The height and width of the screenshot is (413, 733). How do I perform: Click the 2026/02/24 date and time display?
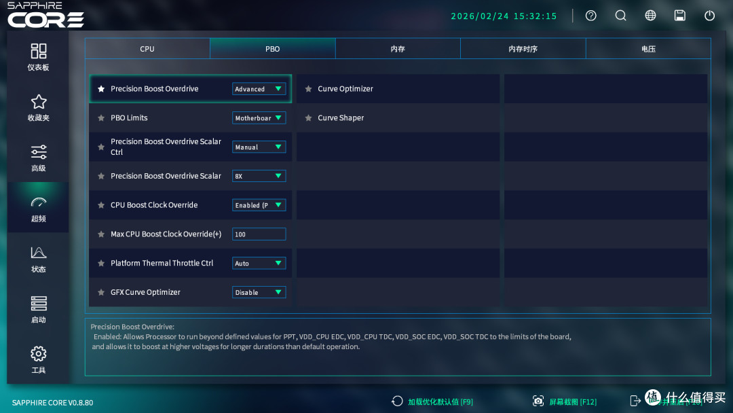[504, 16]
